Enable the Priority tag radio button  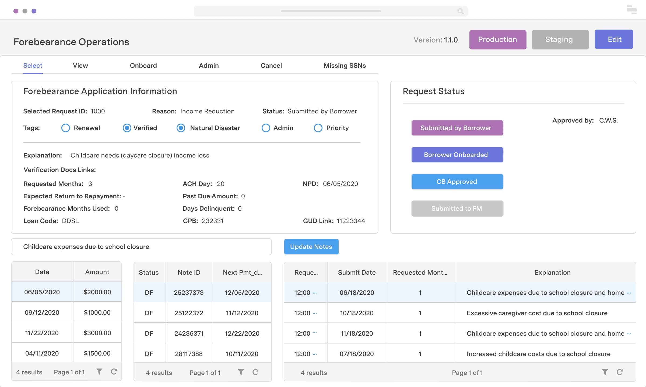tap(318, 128)
